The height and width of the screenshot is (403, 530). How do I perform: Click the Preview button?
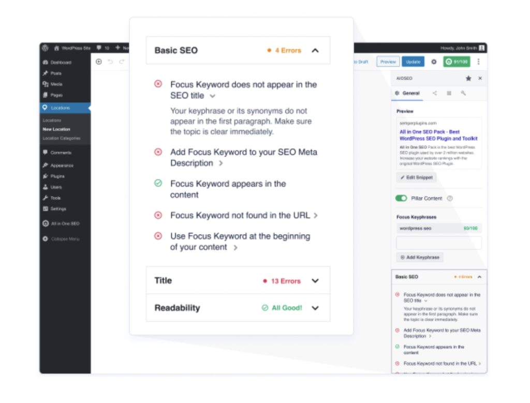click(x=388, y=62)
